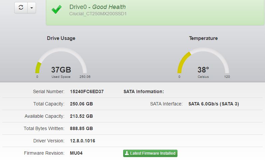Select serial number 15240FC6ED37

pos(87,91)
